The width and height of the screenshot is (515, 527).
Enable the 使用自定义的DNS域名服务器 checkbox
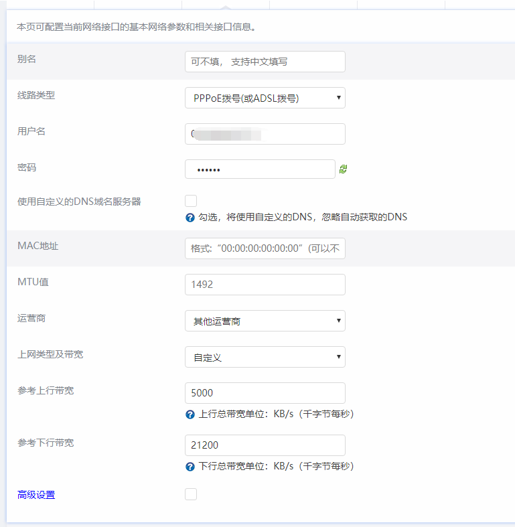[x=191, y=201]
